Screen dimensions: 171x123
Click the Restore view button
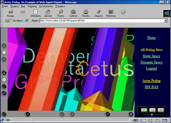point(108,114)
